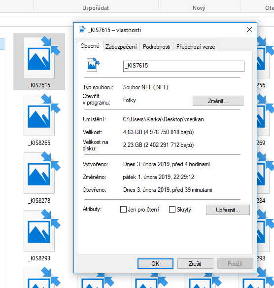The width and height of the screenshot is (274, 288).
Task: Open the Zabezpečení tab
Action: click(x=121, y=47)
